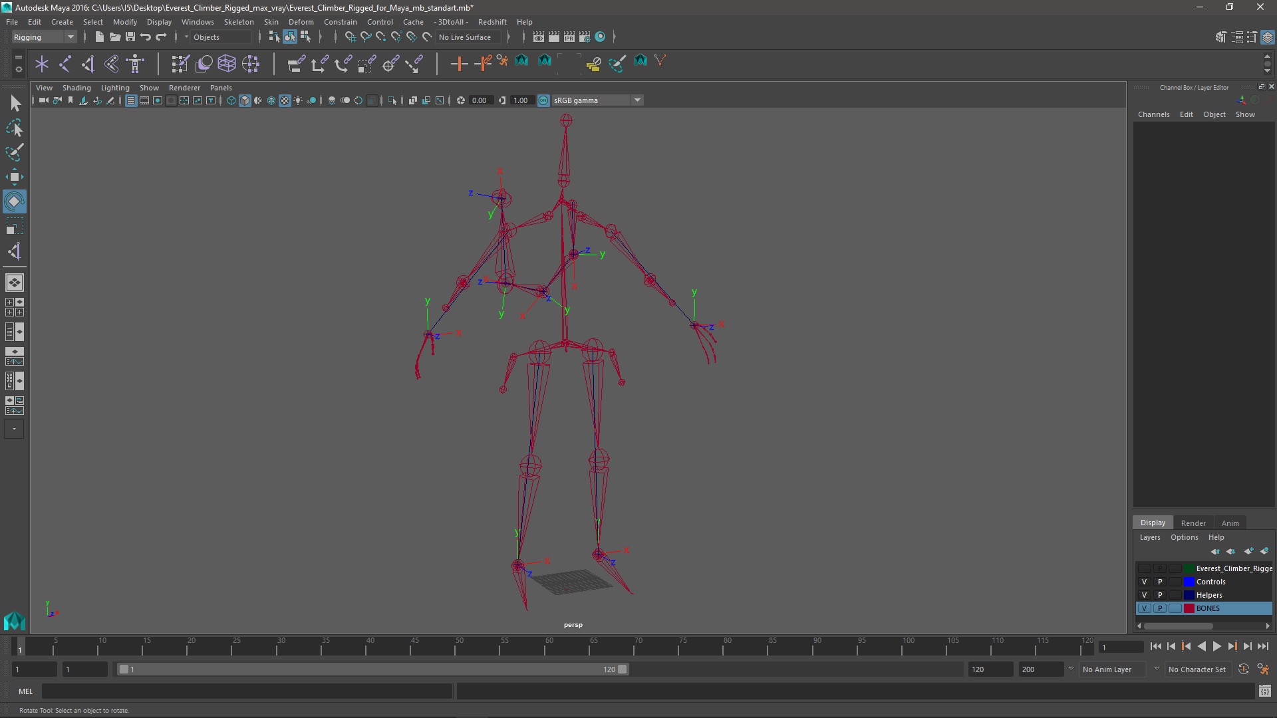Screen dimensions: 1277x718
Task: Click the Lattice deformer shelf icon
Action: tap(227, 64)
